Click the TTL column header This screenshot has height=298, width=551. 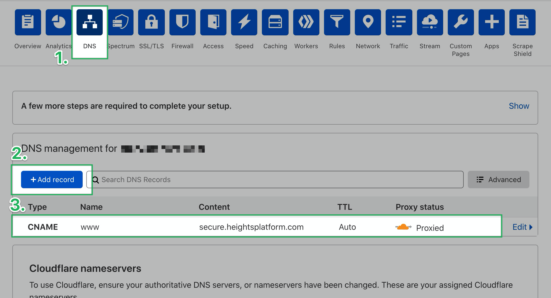pyautogui.click(x=345, y=207)
